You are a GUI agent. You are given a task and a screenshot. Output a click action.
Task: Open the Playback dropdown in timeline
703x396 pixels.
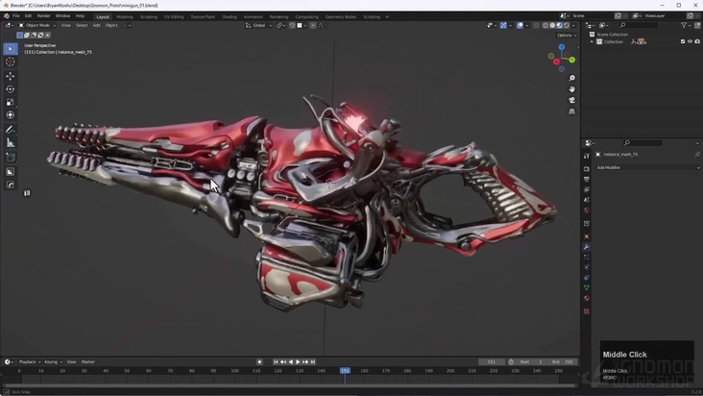(x=30, y=362)
